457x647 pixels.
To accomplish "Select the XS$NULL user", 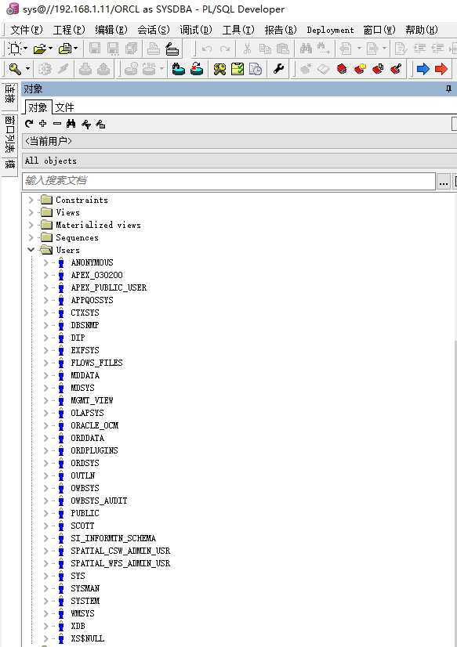I will tap(88, 638).
